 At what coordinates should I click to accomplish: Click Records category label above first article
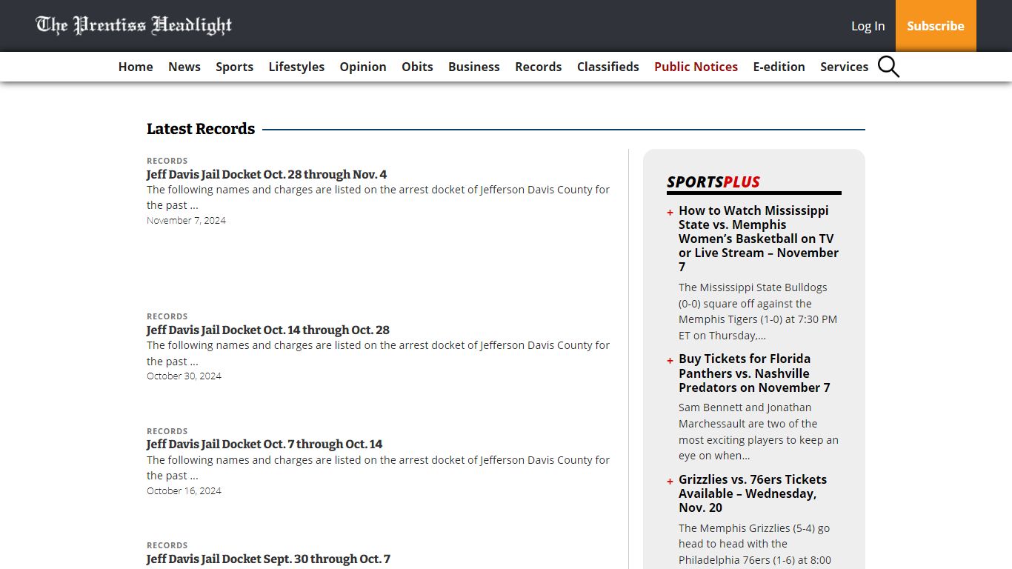coord(167,161)
